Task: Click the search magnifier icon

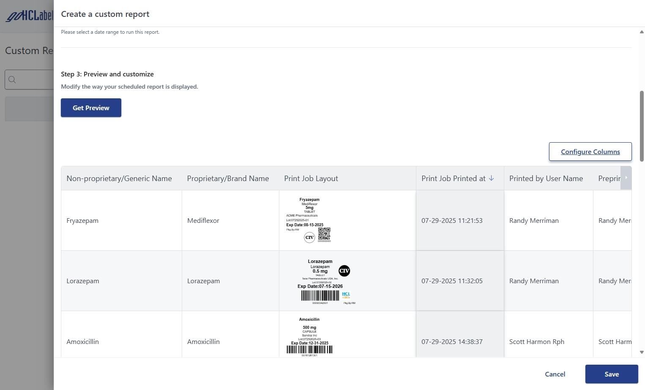Action: [12, 80]
